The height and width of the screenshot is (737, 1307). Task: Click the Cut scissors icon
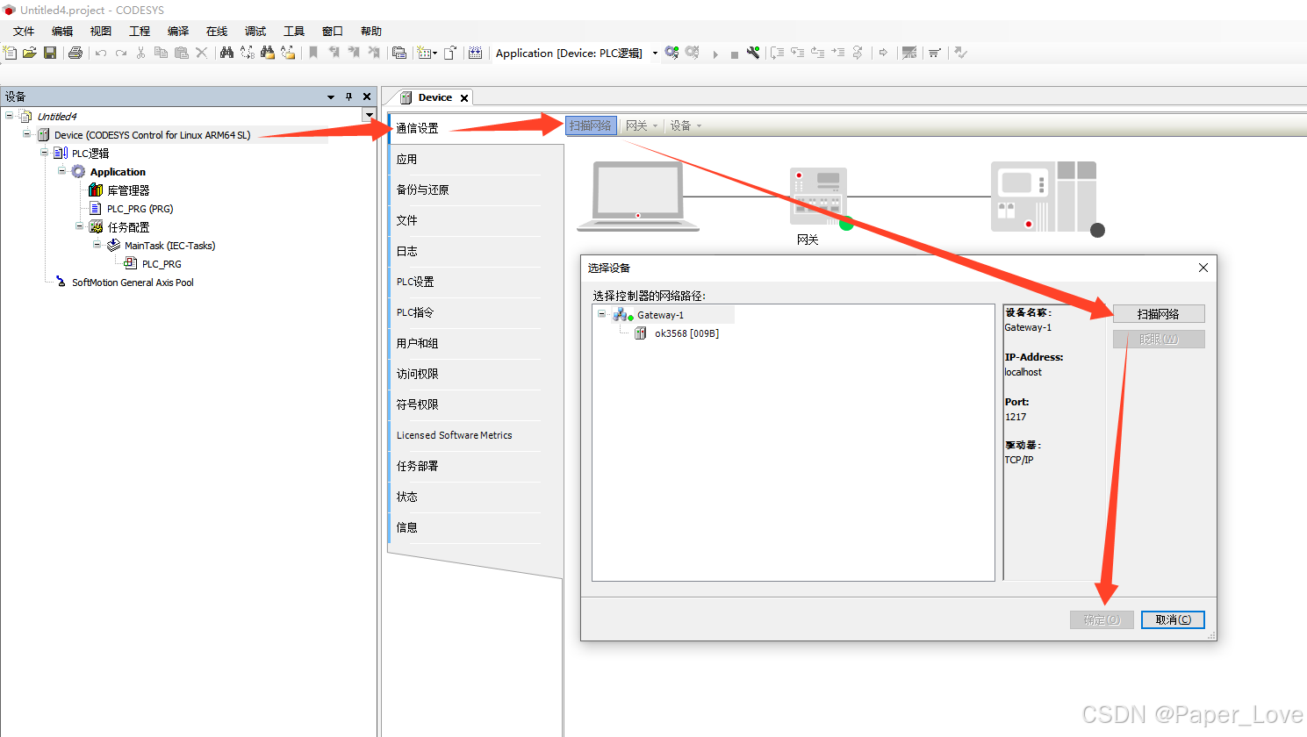click(x=140, y=53)
